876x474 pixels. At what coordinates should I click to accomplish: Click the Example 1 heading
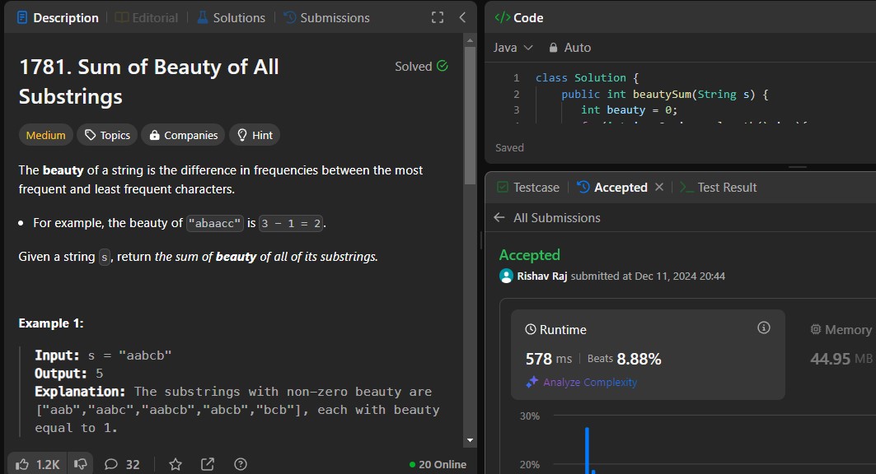click(x=51, y=323)
